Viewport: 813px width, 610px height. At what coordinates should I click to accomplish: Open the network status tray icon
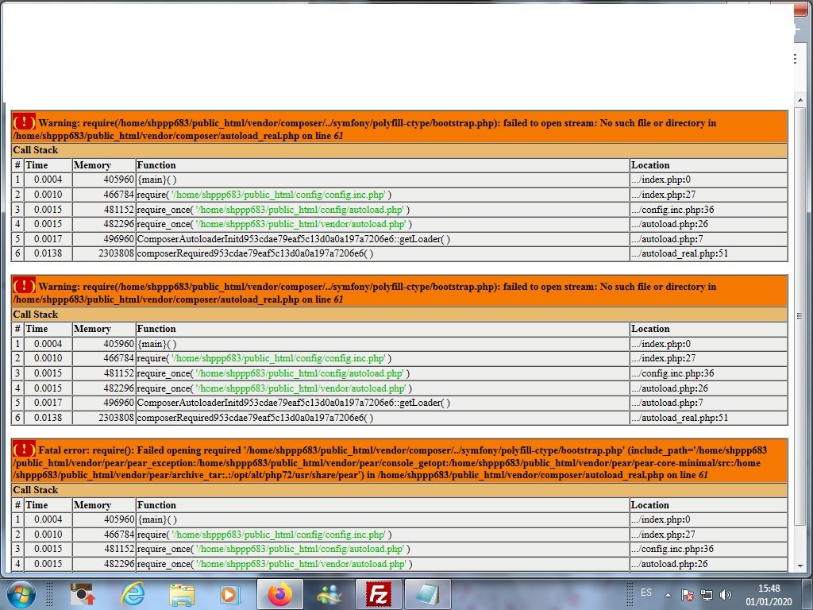click(706, 595)
